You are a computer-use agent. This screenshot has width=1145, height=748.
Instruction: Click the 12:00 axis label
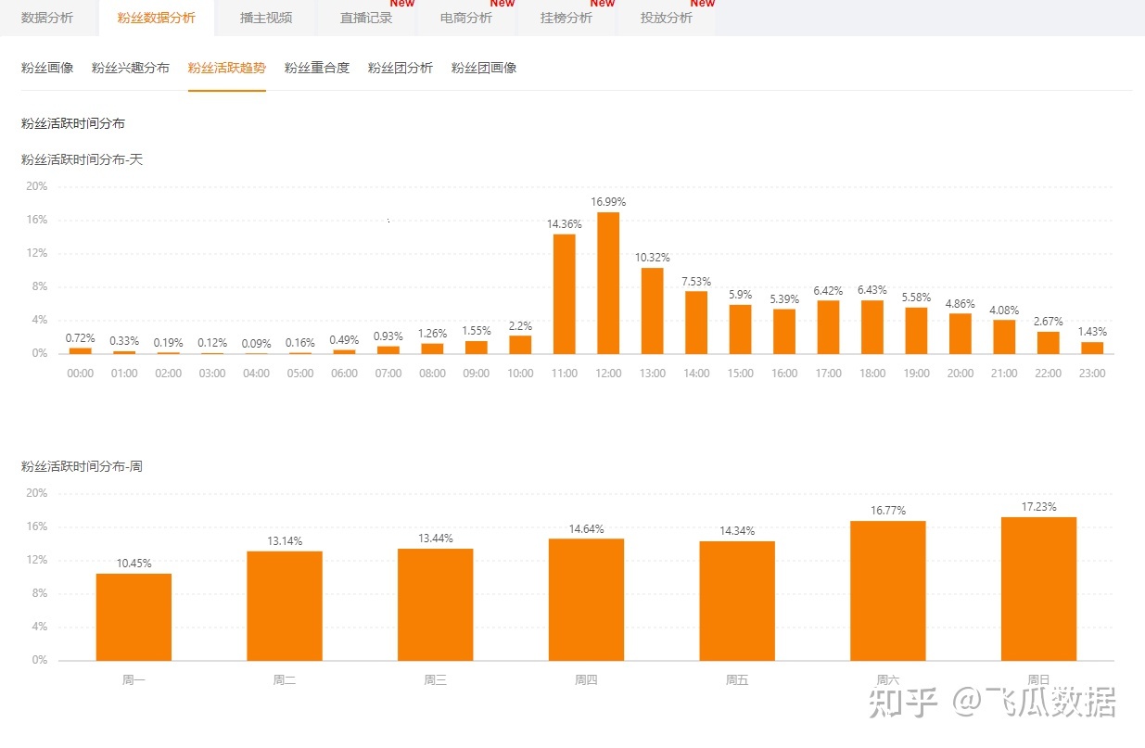pos(608,374)
